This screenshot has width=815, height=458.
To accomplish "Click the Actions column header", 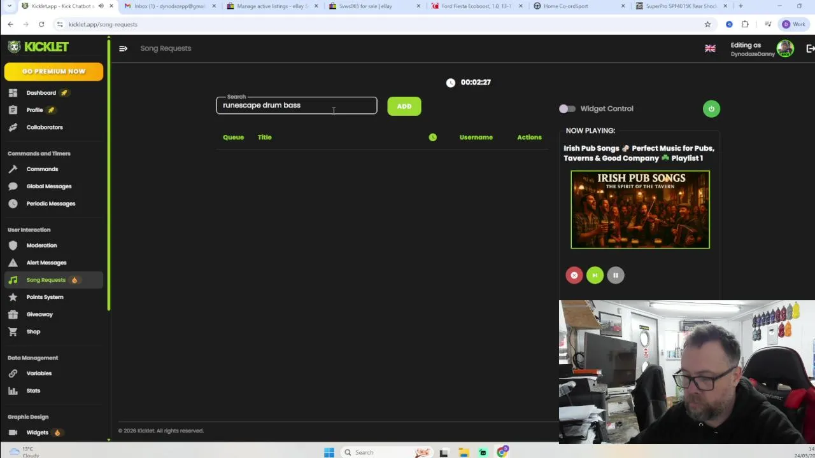I will tap(529, 137).
